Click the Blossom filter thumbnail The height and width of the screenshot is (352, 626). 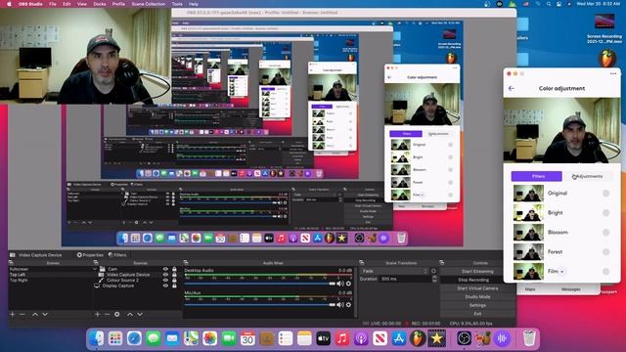pyautogui.click(x=528, y=233)
